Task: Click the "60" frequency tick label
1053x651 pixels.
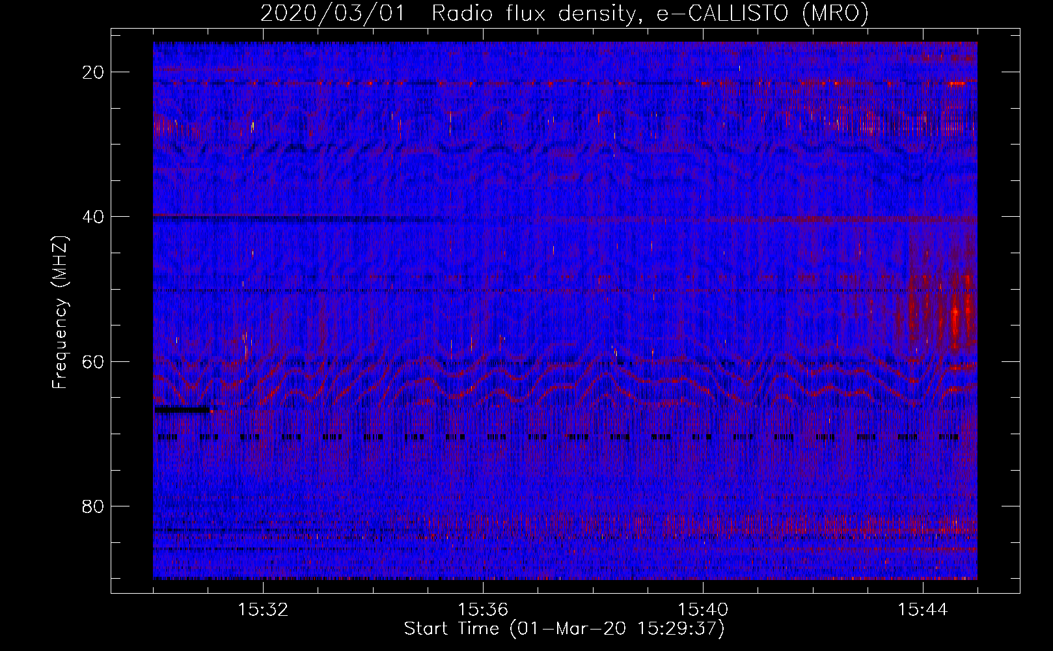Action: pos(94,361)
